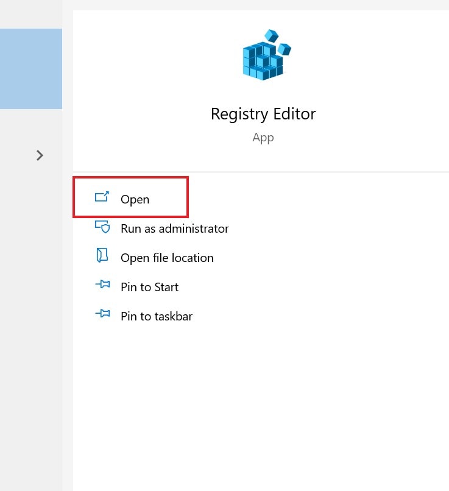Expand the chevron arrow in left panel
449x491 pixels.
40,155
